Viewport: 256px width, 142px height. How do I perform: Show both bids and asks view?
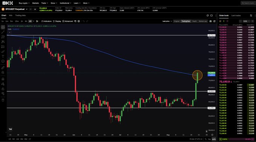(x=220, y=21)
